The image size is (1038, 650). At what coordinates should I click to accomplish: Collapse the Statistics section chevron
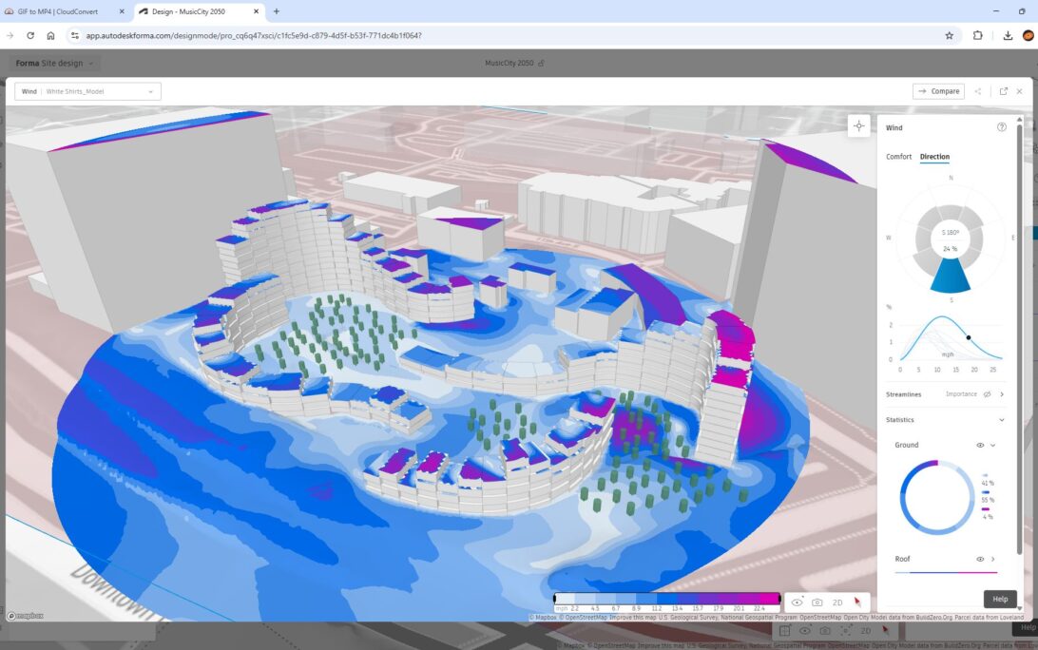[x=1001, y=419]
